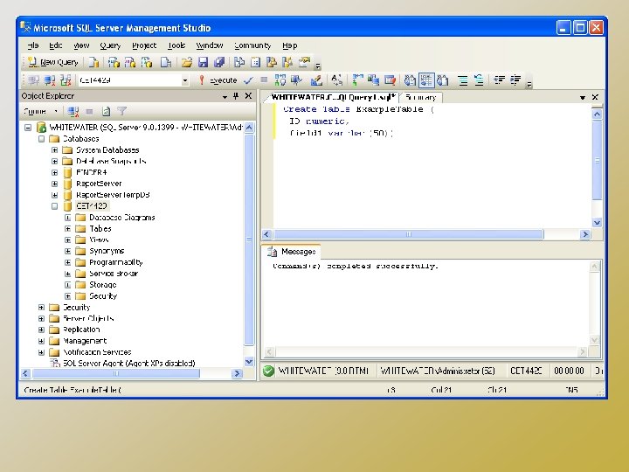Specify Values for Template Parameters icon
This screenshot has height=472, width=629.
coord(337,80)
